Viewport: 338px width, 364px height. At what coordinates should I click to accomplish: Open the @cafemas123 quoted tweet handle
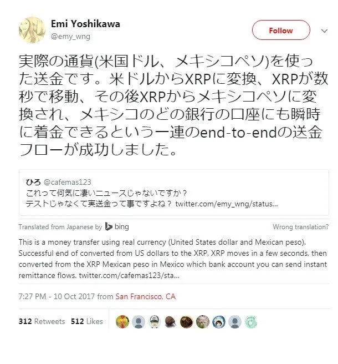point(67,182)
